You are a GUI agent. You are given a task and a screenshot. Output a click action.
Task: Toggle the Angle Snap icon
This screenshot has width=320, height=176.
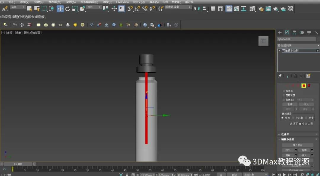[x=137, y=9]
